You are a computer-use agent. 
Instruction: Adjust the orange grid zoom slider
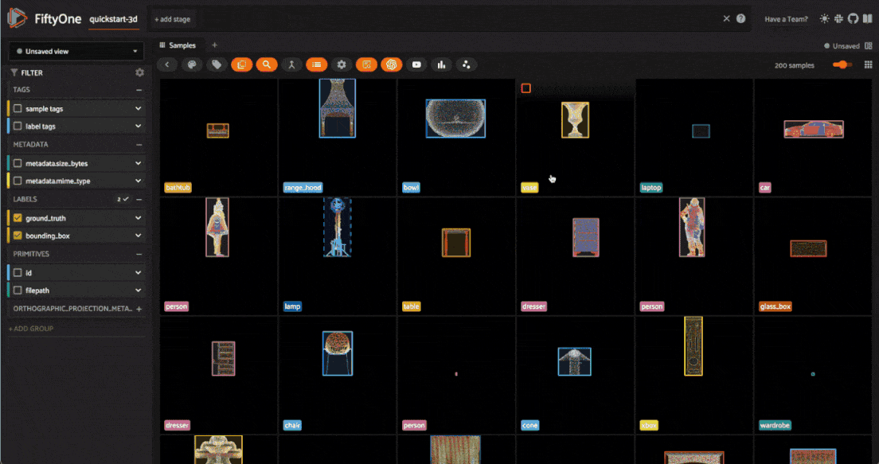point(842,65)
